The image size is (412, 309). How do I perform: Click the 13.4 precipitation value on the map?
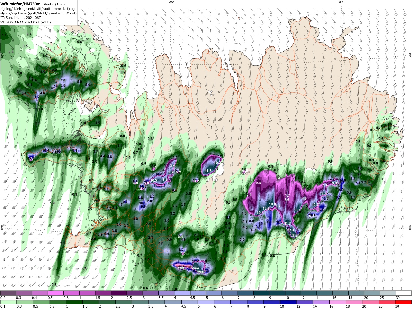tap(266, 209)
